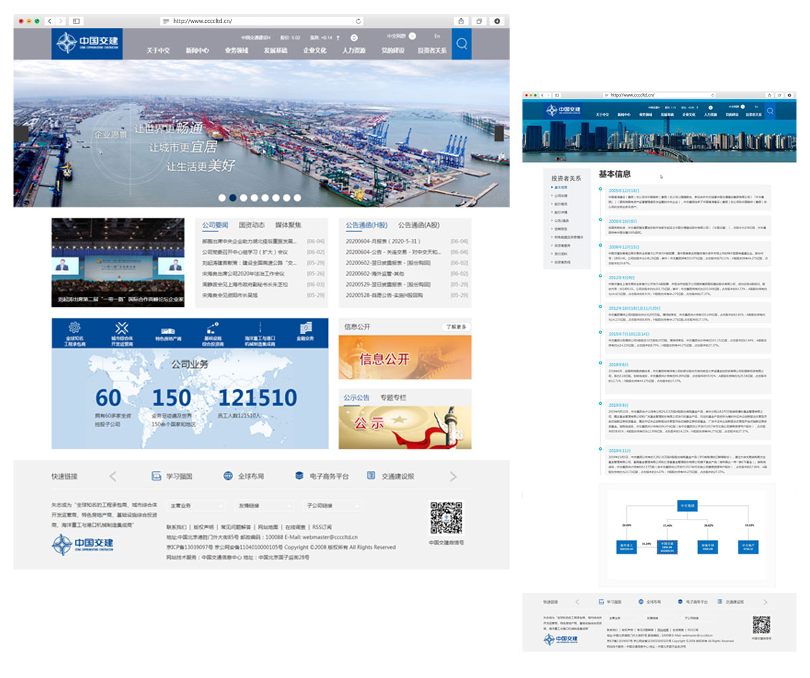Click the blue search magnifier in left page header

(x=462, y=45)
